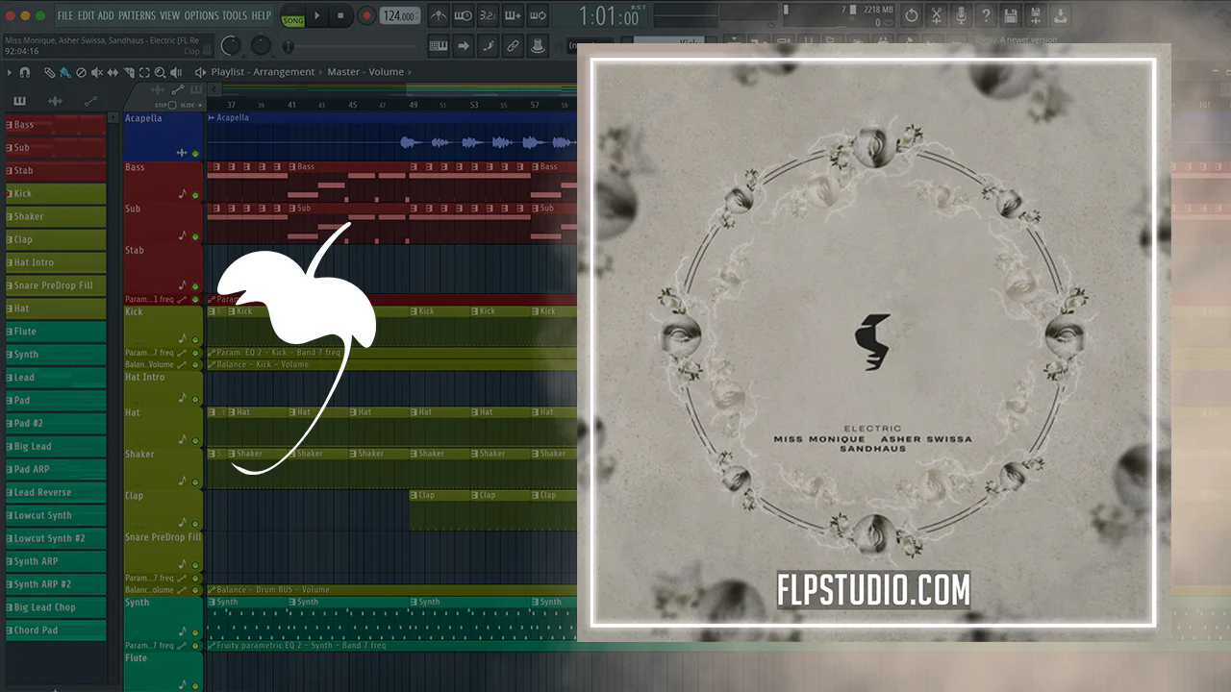The width and height of the screenshot is (1231, 692).
Task: Mute the Hat track green light
Action: [195, 440]
